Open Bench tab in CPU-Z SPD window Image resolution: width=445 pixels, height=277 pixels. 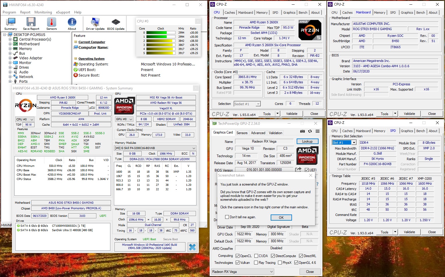420,131
